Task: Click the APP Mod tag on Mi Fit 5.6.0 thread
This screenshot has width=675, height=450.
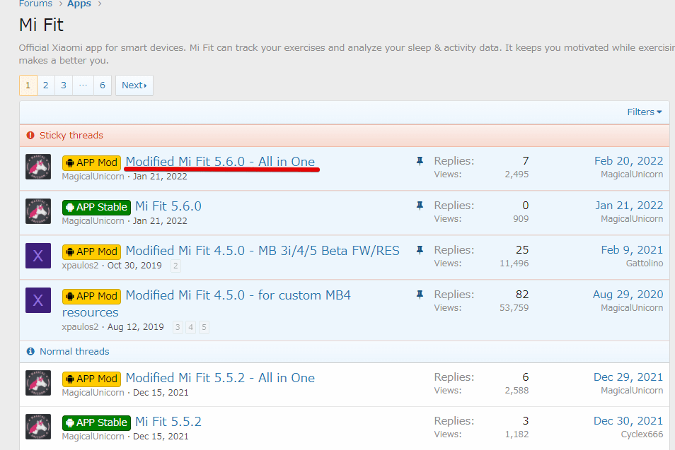Action: tap(91, 162)
